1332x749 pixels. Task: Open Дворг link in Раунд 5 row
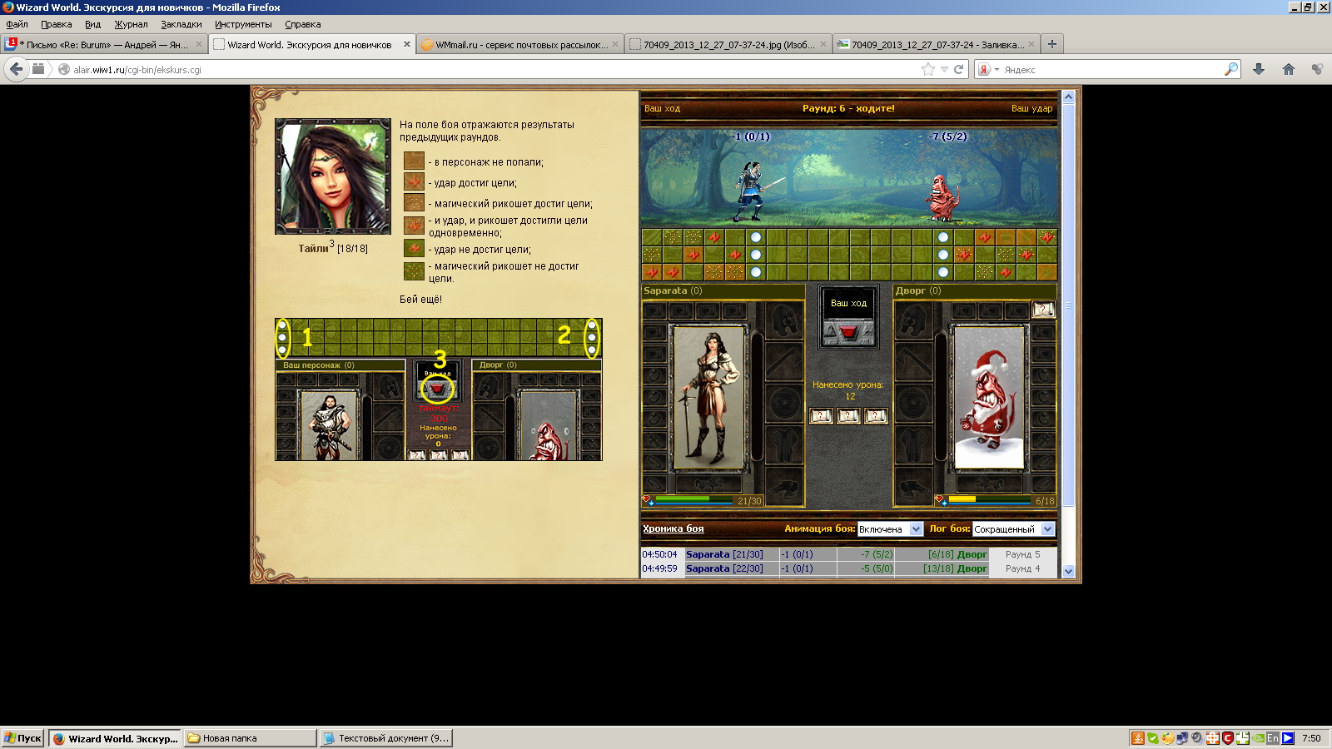[x=972, y=554]
